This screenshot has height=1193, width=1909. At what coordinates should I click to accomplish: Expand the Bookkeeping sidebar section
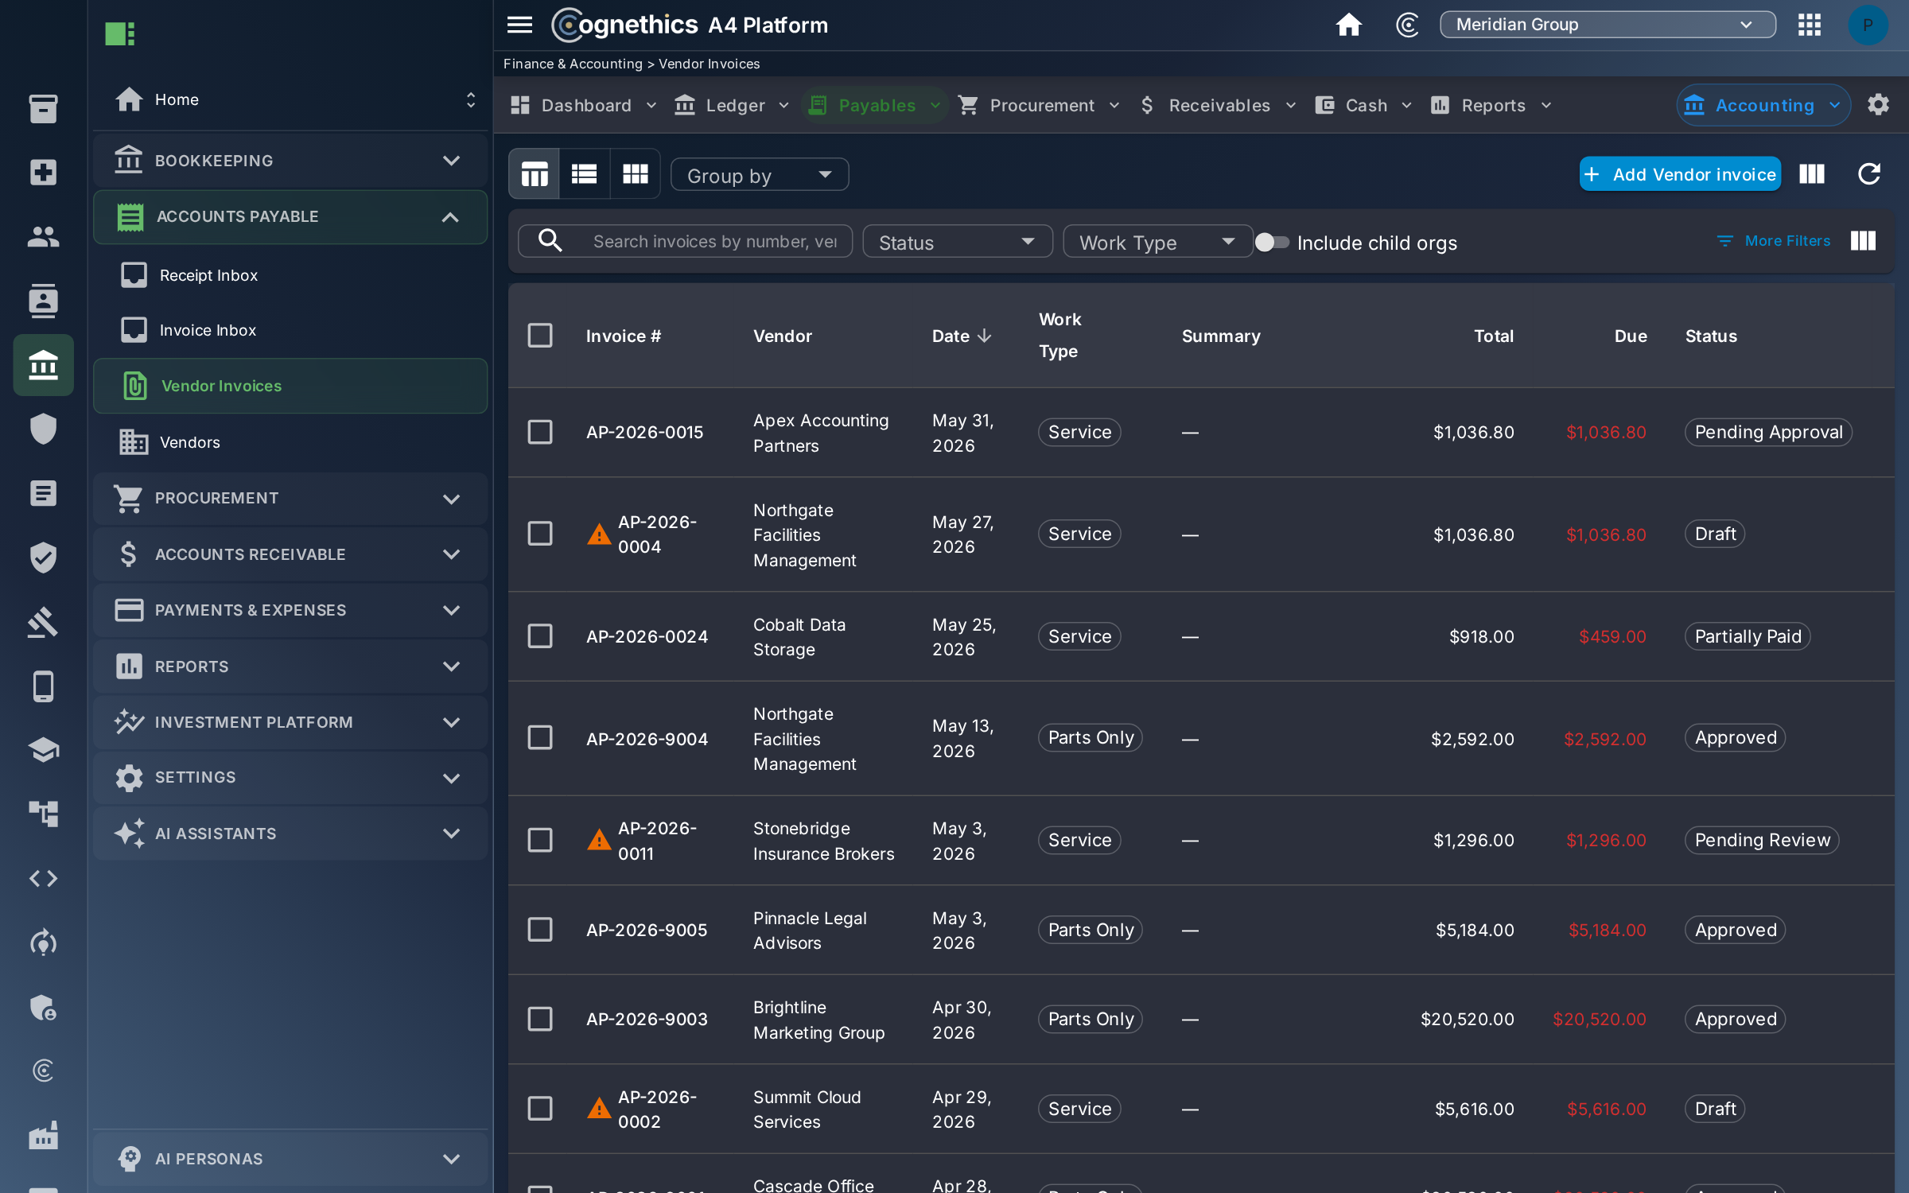pyautogui.click(x=290, y=161)
